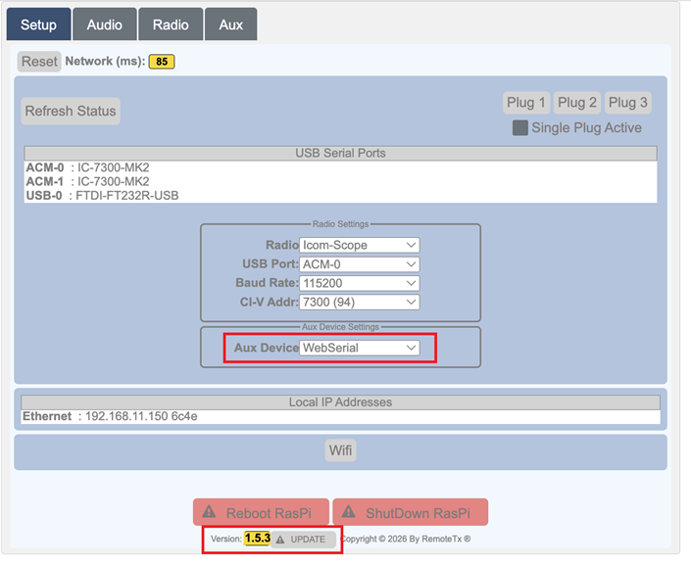
Task: Switch on Plug 3
Action: [628, 103]
